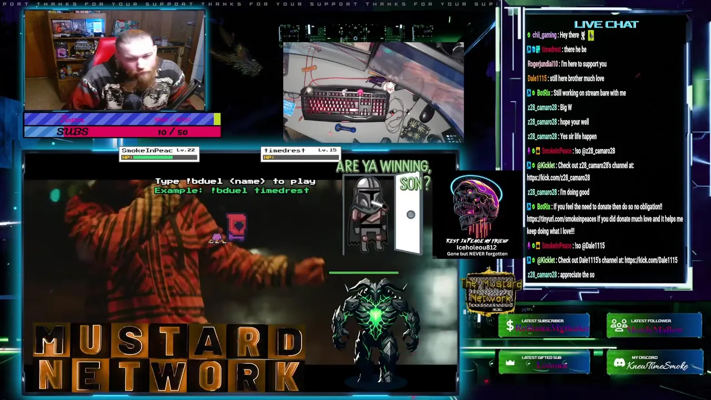
Task: Click the red pixel duel sprite
Action: [237, 227]
